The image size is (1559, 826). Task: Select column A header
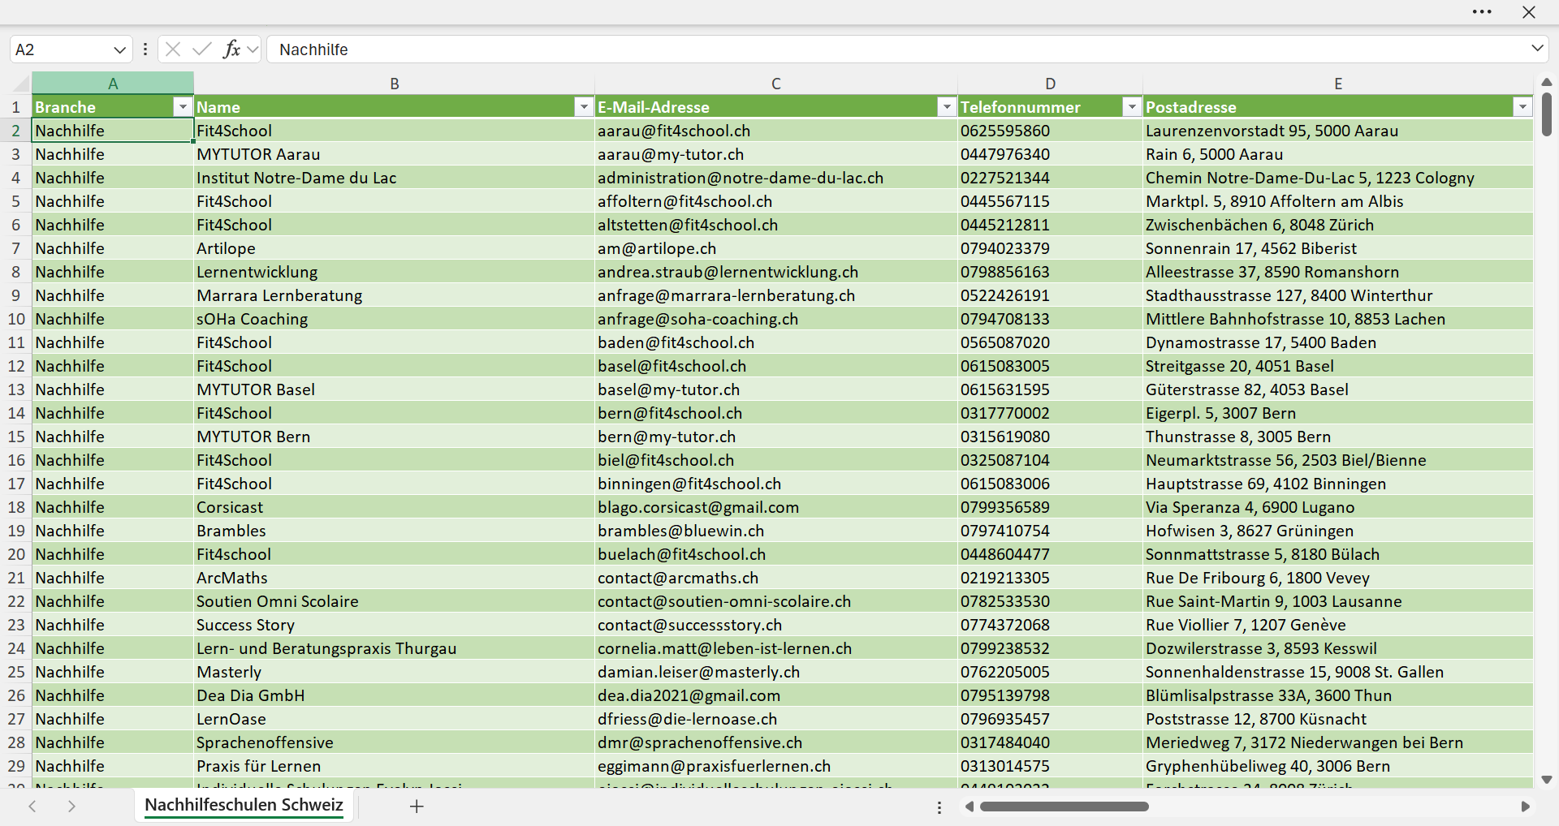pyautogui.click(x=113, y=84)
